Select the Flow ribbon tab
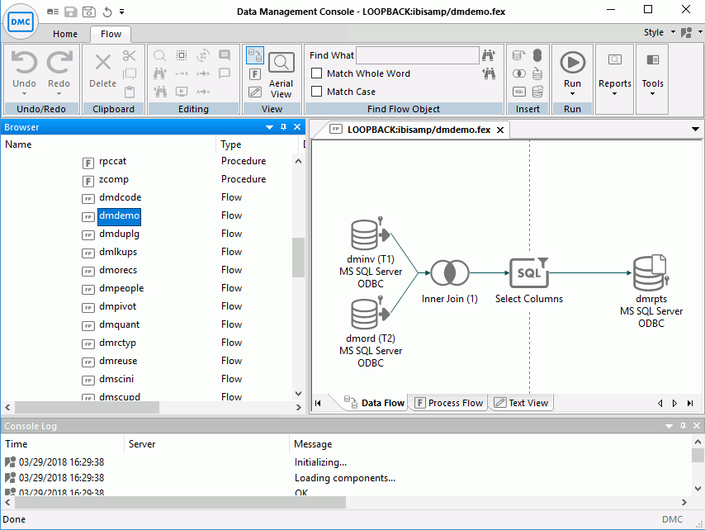 [111, 34]
